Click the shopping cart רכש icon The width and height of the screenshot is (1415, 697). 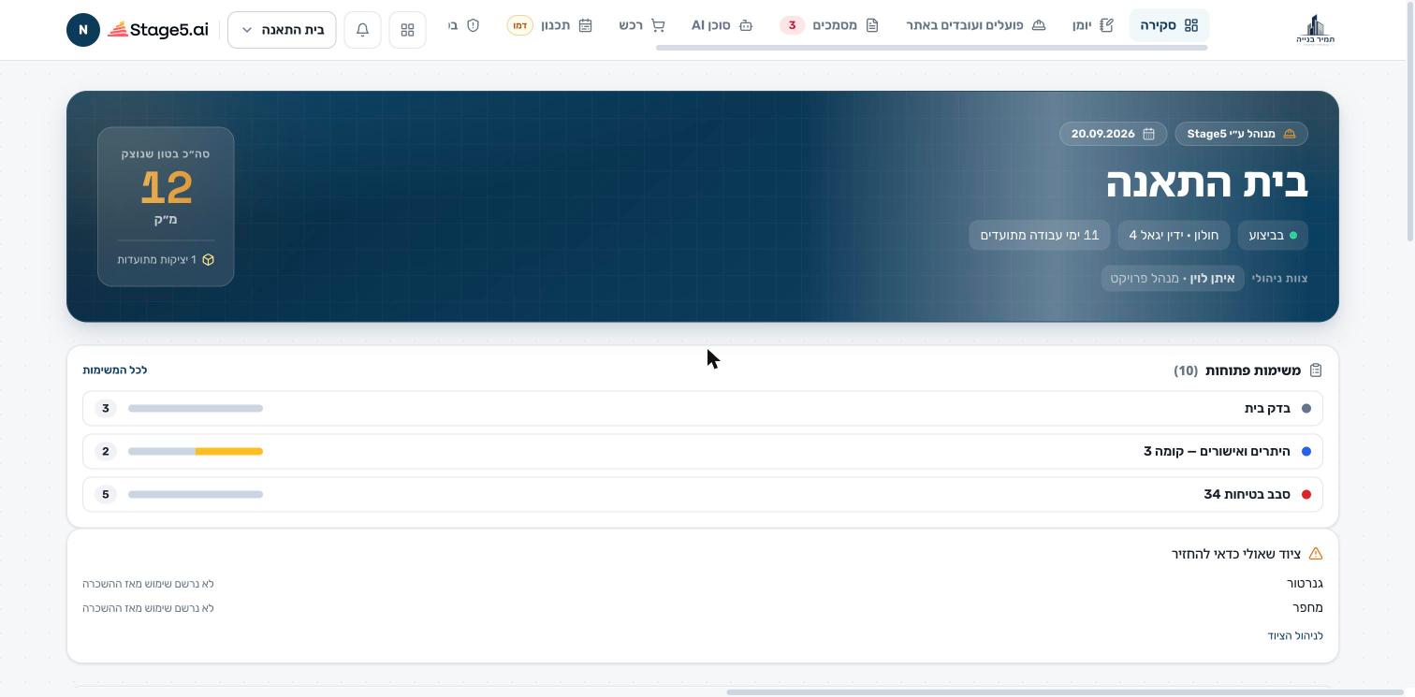point(658,25)
